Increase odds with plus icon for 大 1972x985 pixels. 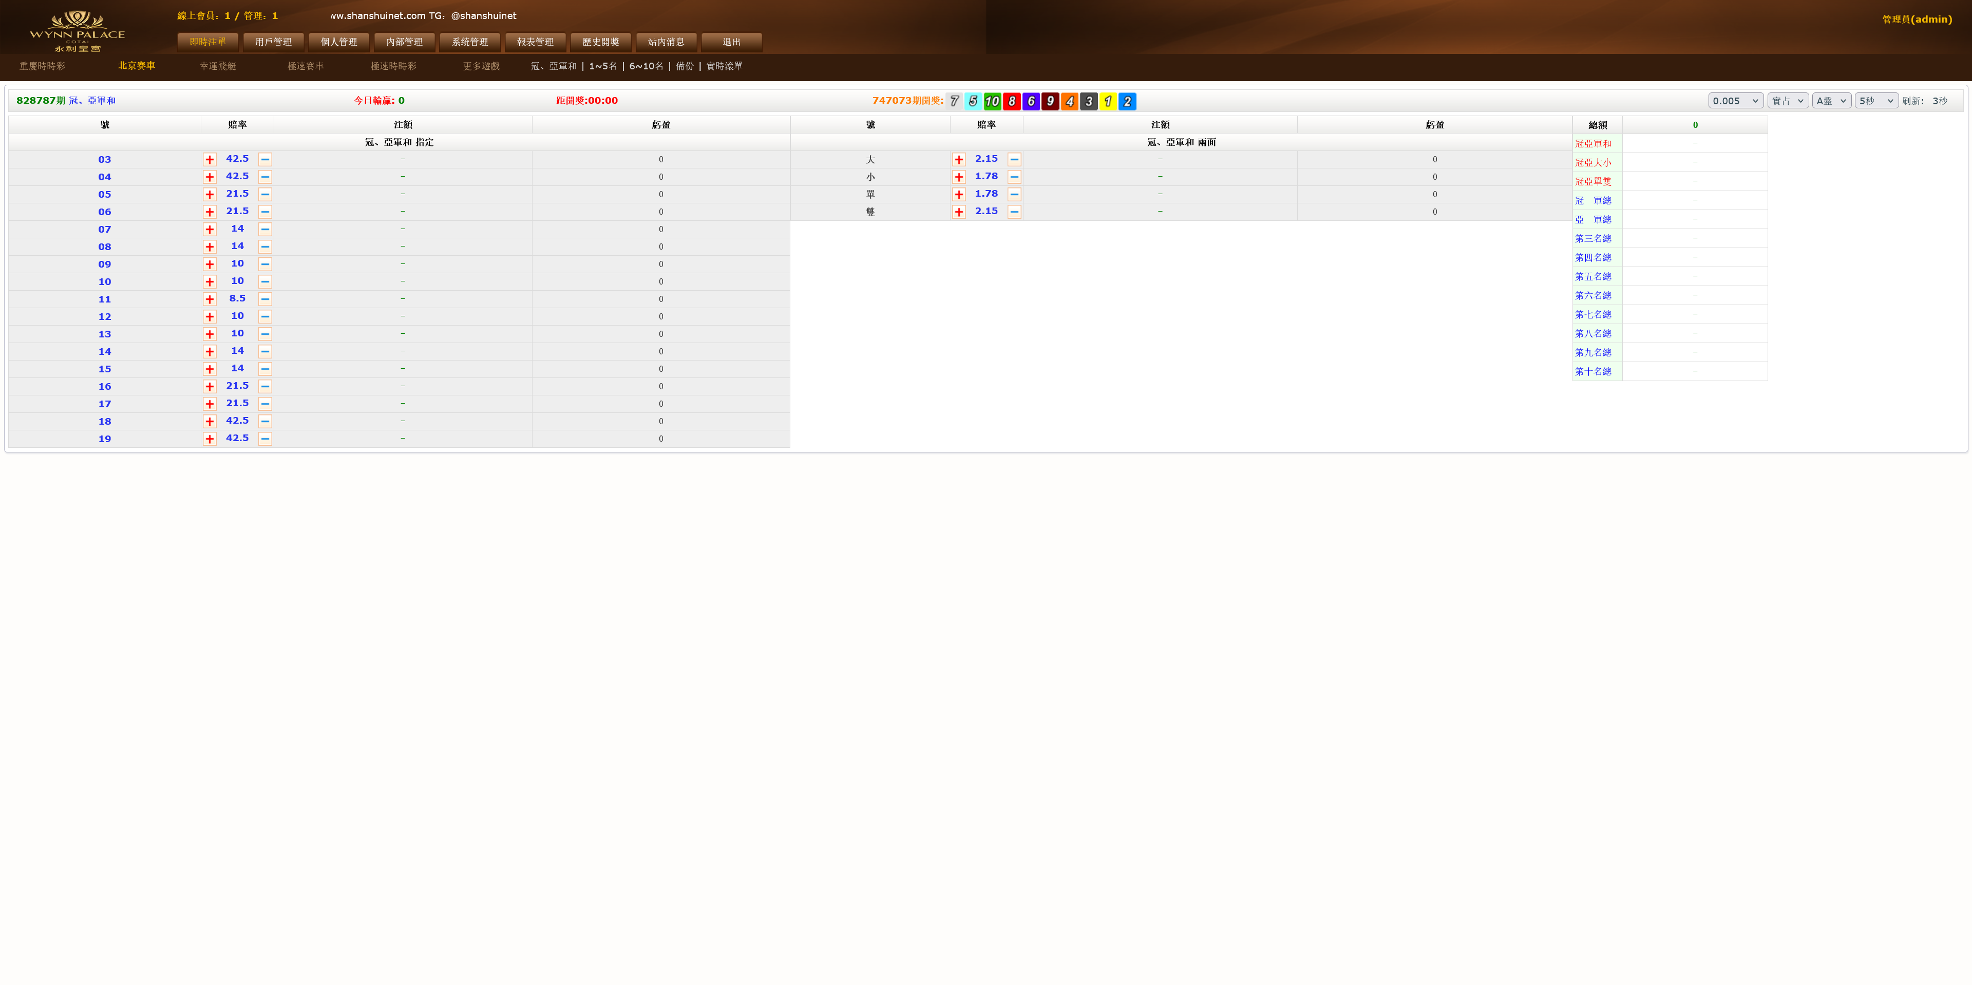pos(958,159)
